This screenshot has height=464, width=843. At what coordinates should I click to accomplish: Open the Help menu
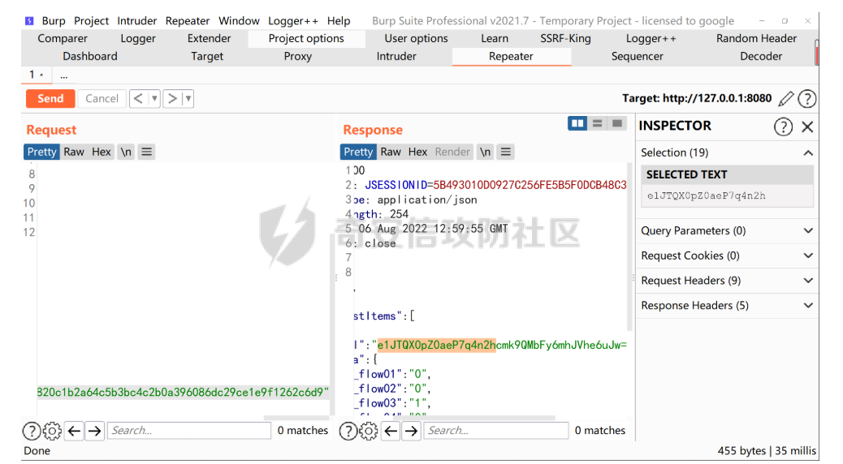pos(339,21)
